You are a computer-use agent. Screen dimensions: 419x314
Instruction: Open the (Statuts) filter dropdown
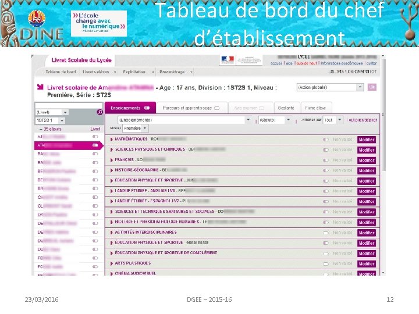[x=275, y=120]
